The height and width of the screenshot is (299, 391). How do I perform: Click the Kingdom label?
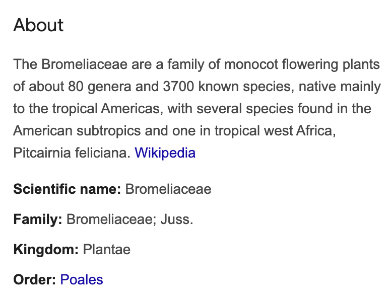click(46, 249)
